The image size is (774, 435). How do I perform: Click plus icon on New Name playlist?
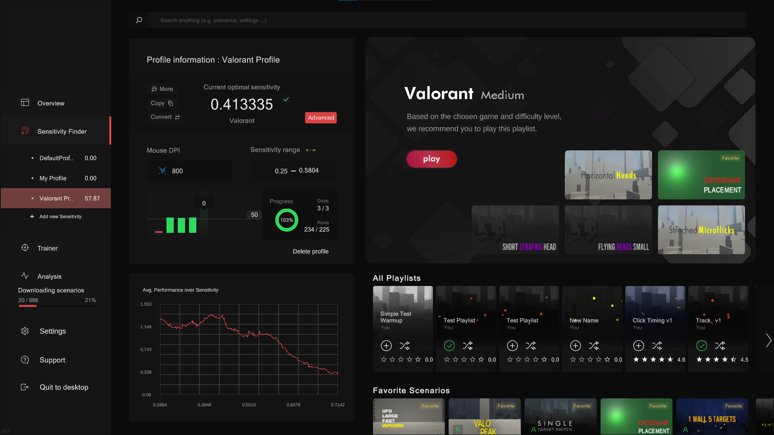coord(576,346)
